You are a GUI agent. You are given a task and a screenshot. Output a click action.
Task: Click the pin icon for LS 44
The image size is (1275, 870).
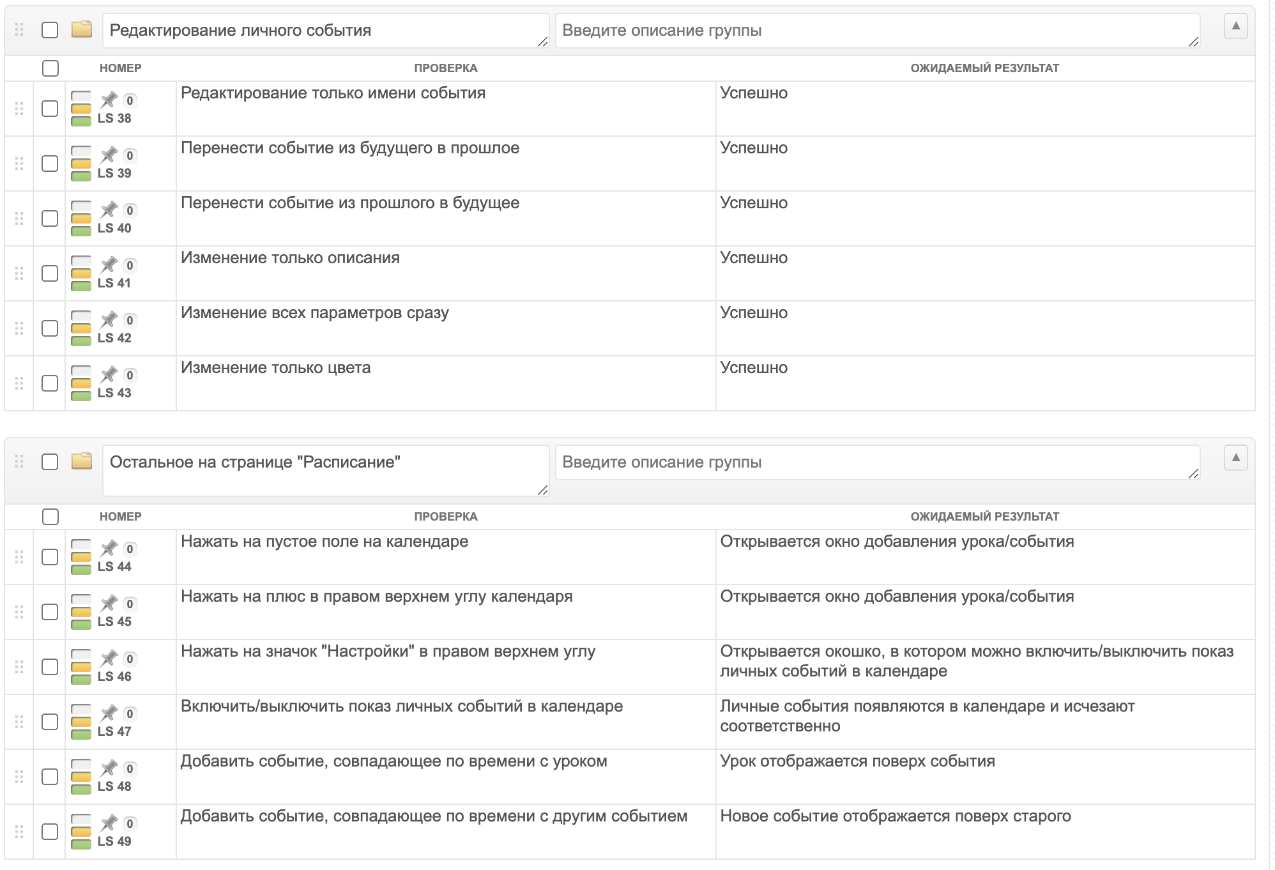pos(109,548)
